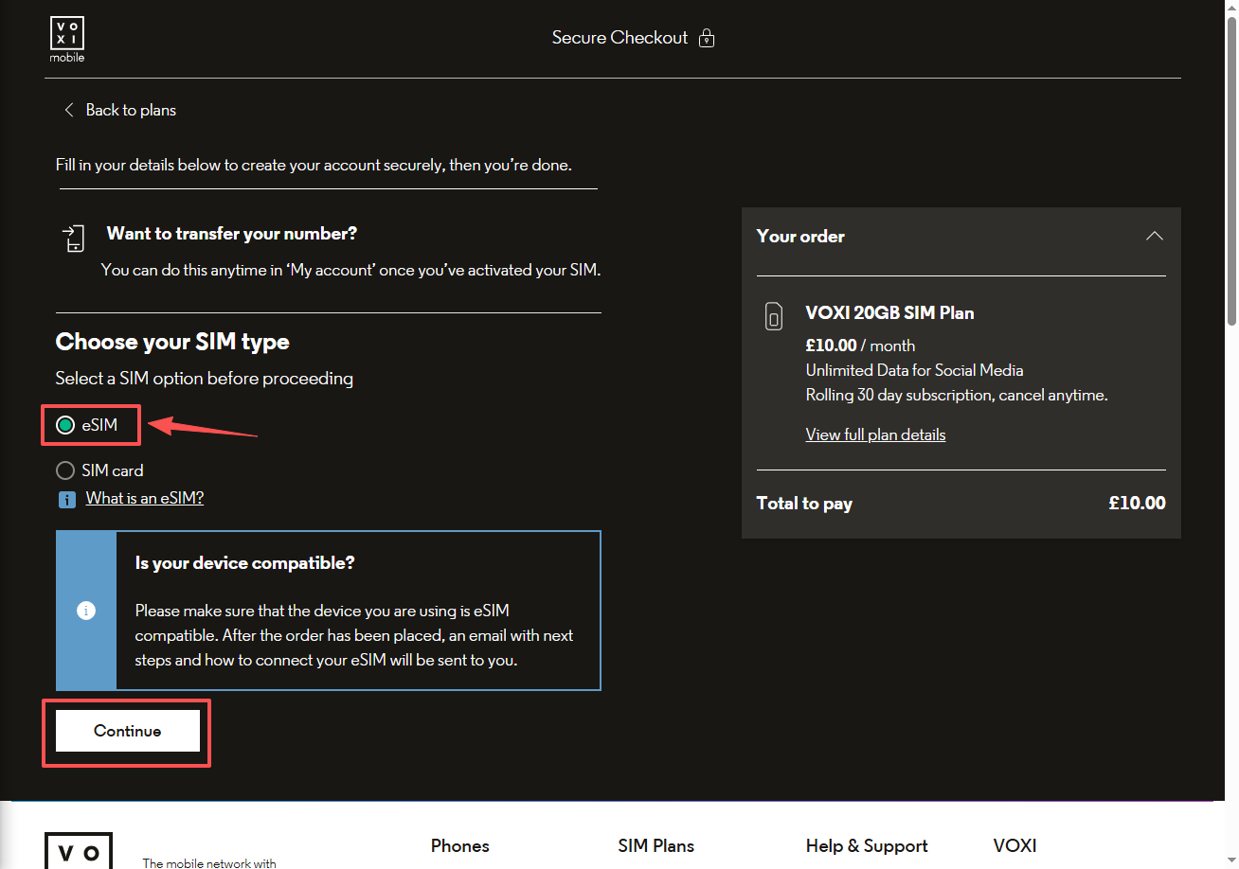Click the Total to pay label
1239x869 pixels.
(804, 504)
